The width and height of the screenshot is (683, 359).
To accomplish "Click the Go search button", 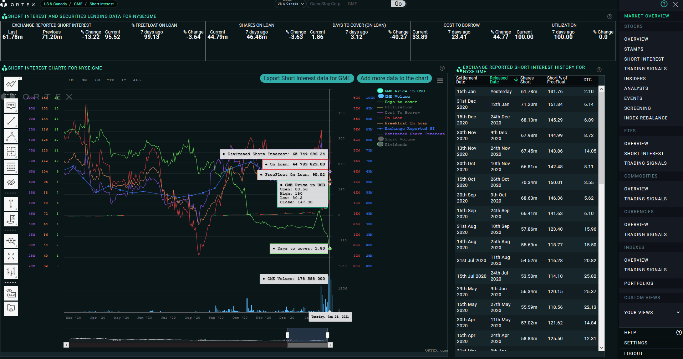I will (398, 4).
